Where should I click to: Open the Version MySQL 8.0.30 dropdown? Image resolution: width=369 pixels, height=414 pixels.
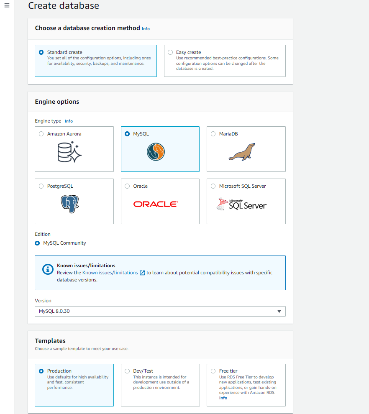coord(160,311)
